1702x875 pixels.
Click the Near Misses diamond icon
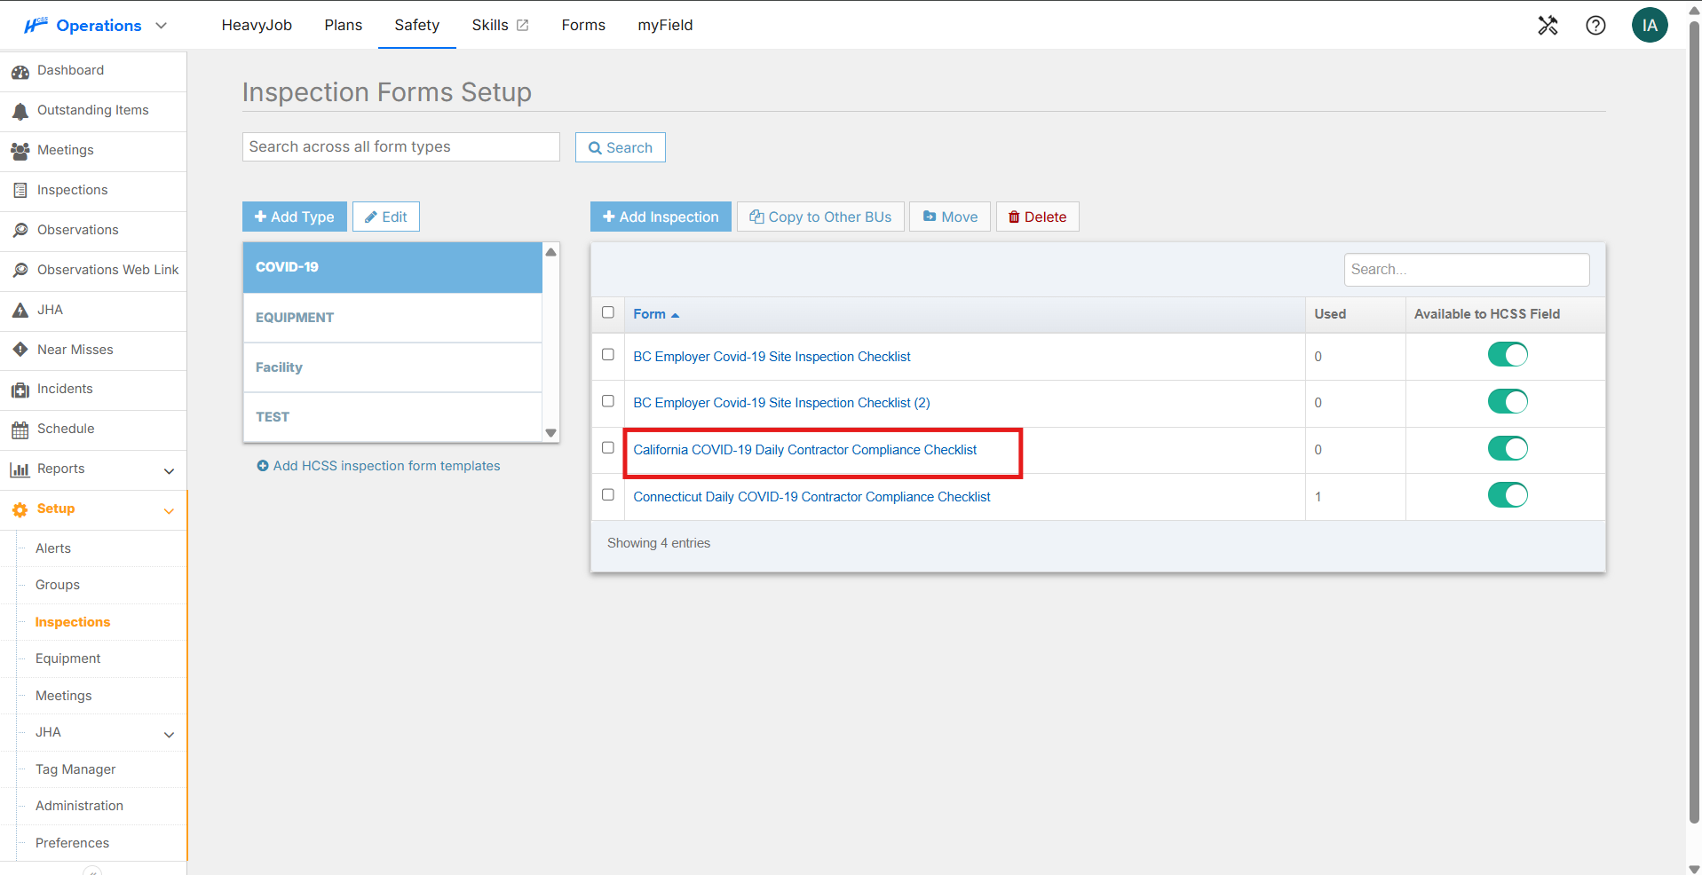point(20,350)
